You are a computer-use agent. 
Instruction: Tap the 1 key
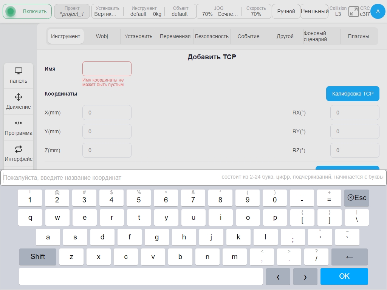coord(30,198)
